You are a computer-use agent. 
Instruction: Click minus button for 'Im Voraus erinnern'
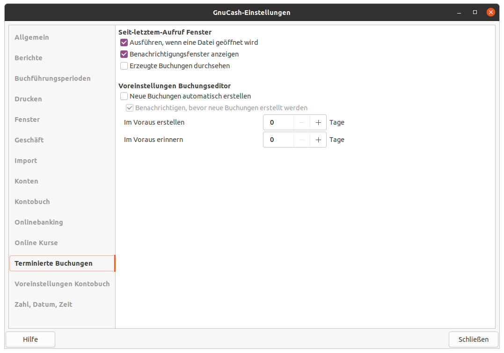(x=302, y=140)
